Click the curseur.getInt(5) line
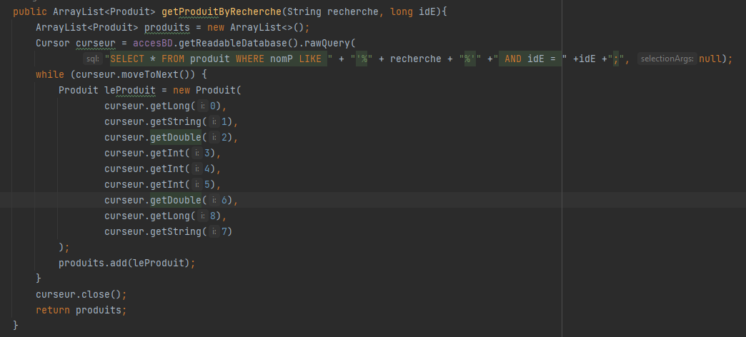This screenshot has width=746, height=337. 163,184
